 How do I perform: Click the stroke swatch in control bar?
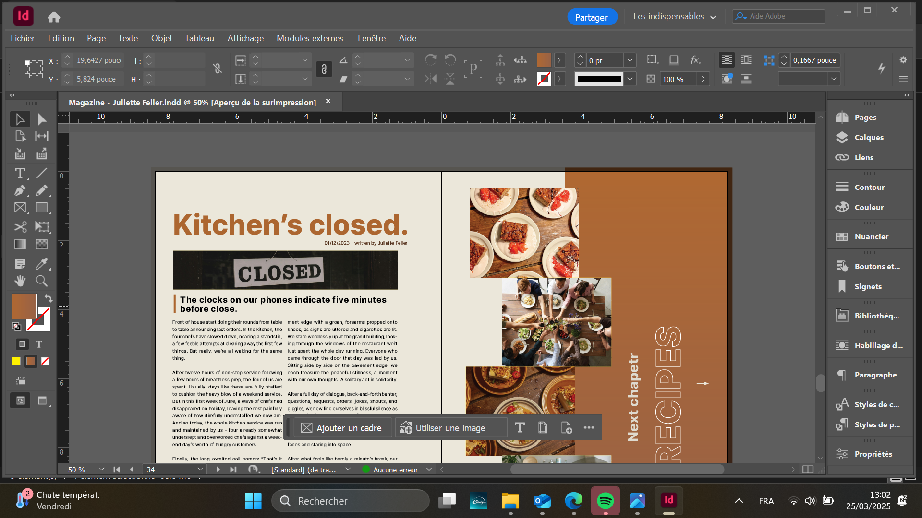coord(544,79)
